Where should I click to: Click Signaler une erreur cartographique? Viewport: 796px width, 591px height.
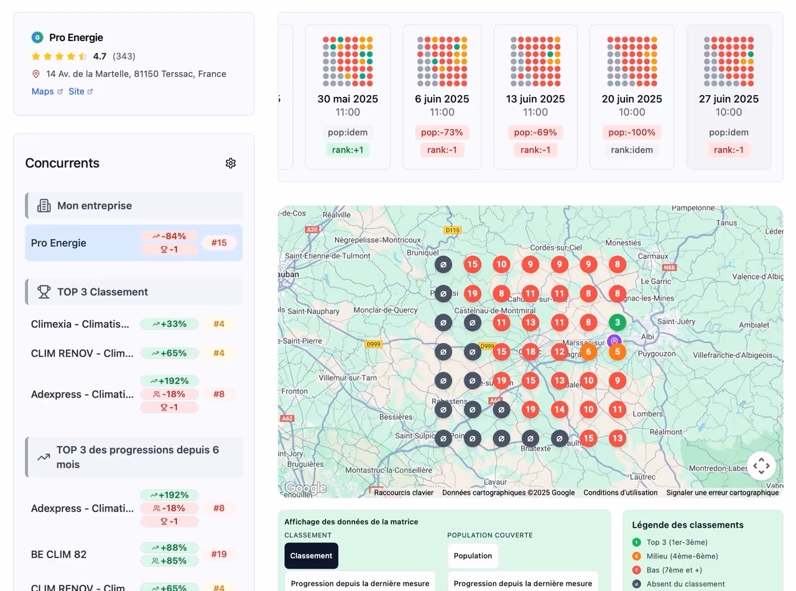(x=723, y=493)
